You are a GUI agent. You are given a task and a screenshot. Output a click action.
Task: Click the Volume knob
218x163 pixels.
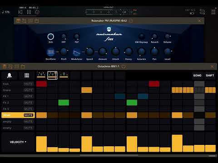167,36
